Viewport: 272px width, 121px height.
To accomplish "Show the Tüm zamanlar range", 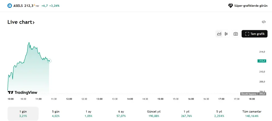I will (252, 114).
